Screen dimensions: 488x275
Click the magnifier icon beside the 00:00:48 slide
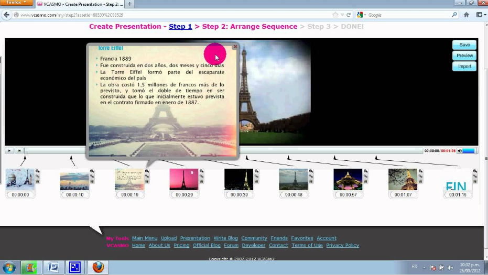pos(311,171)
